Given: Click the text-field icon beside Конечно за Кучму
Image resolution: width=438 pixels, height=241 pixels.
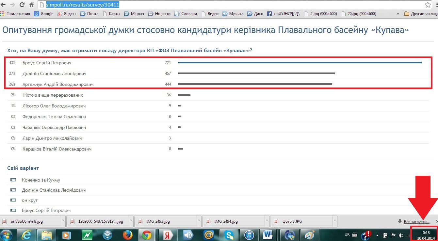Looking at the screenshot, I should tap(13, 180).
